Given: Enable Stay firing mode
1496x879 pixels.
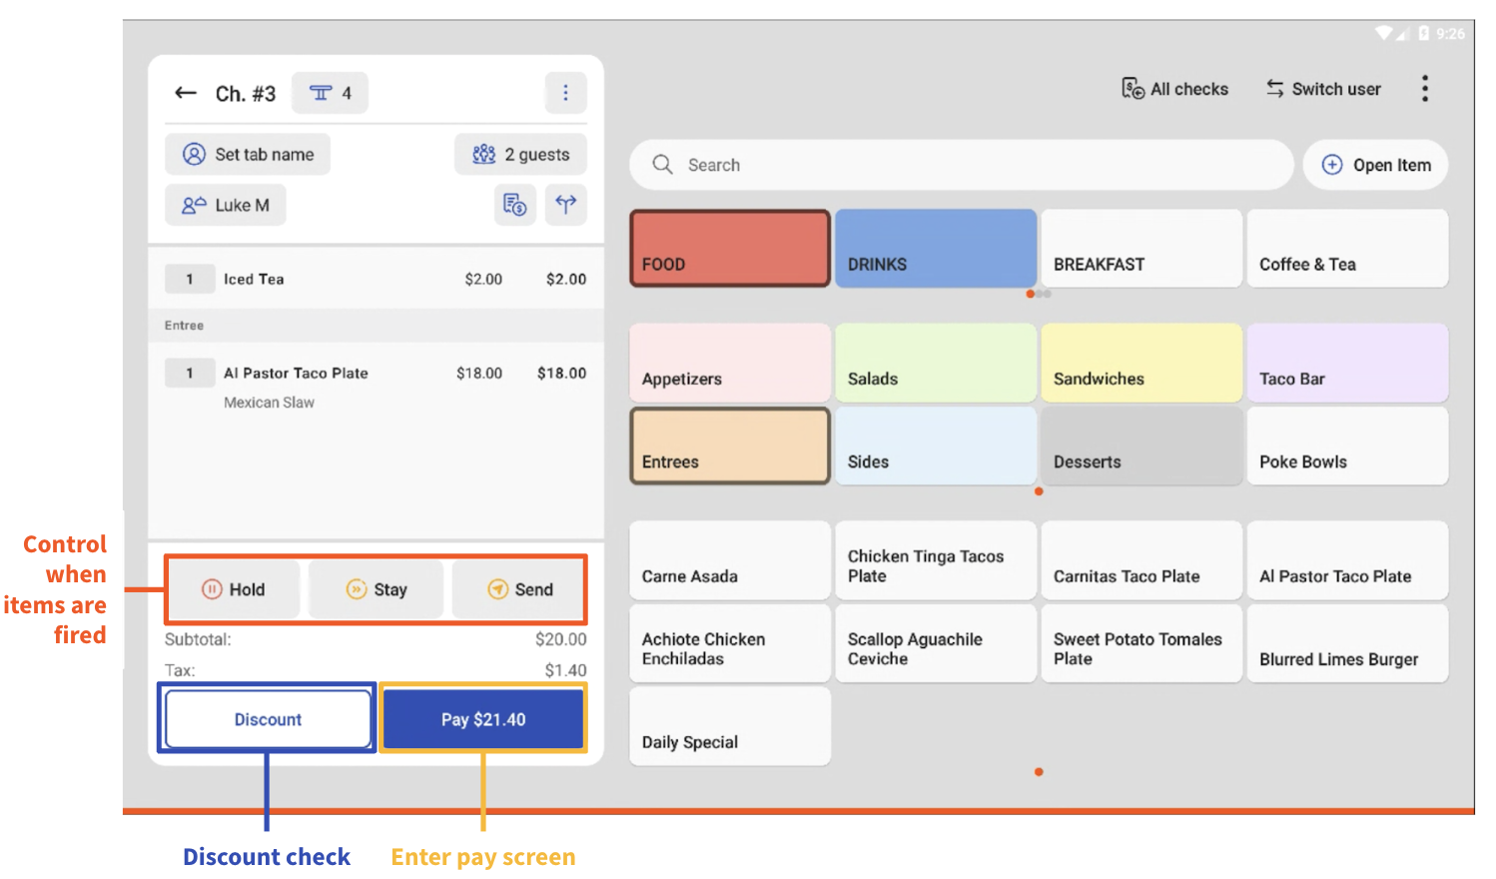Looking at the screenshot, I should 376,589.
